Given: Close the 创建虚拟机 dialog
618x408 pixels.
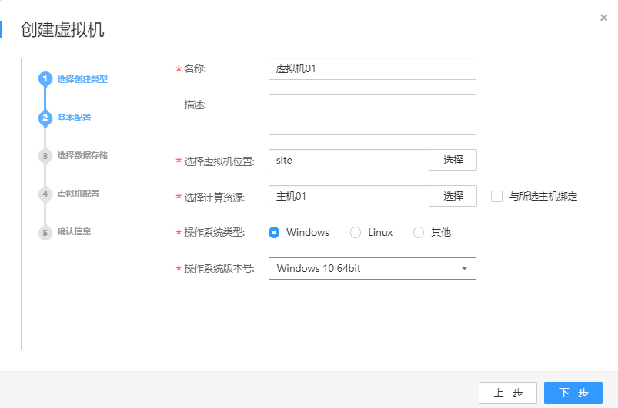Looking at the screenshot, I should (603, 18).
